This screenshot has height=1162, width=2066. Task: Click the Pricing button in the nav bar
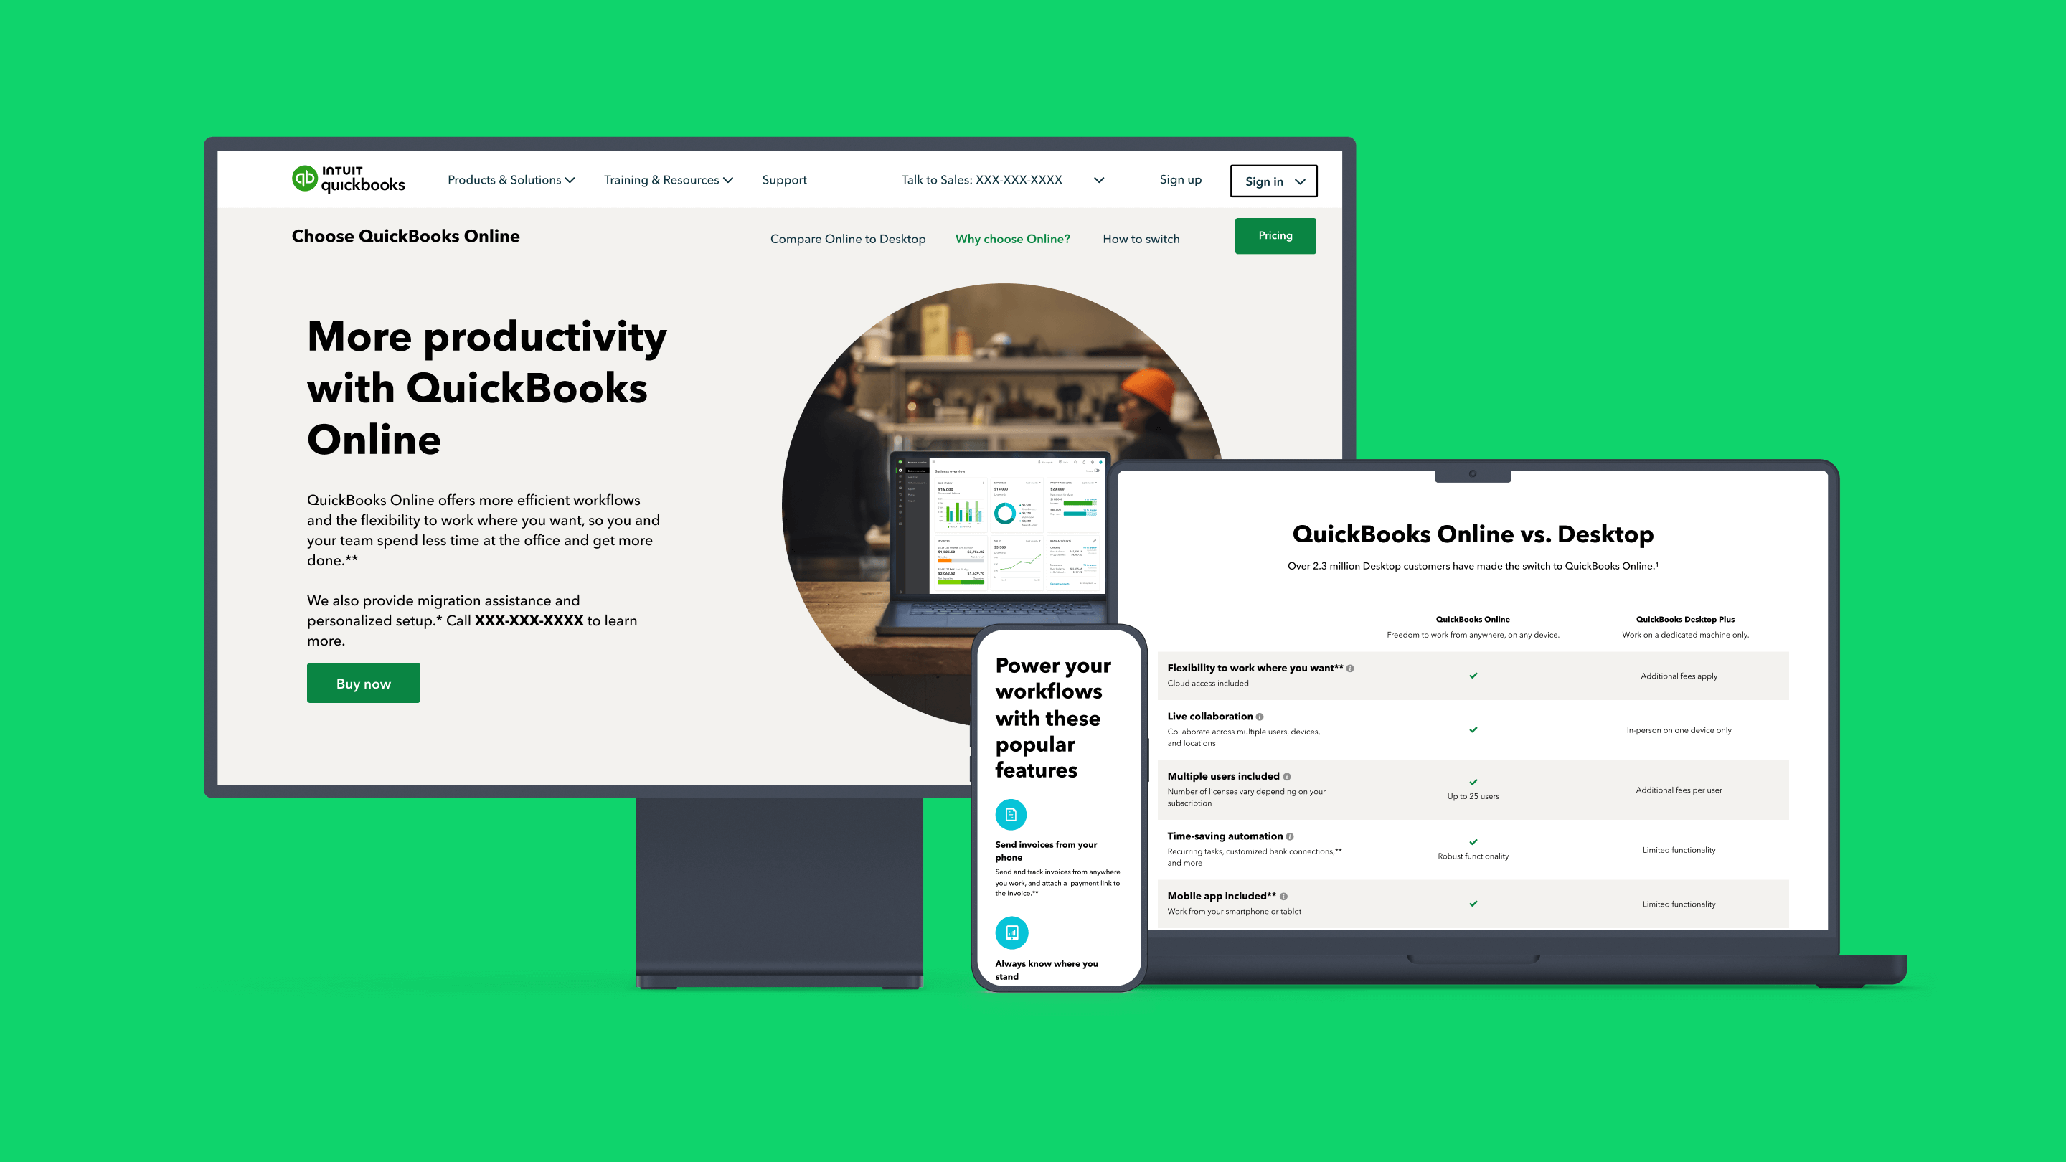pyautogui.click(x=1274, y=234)
